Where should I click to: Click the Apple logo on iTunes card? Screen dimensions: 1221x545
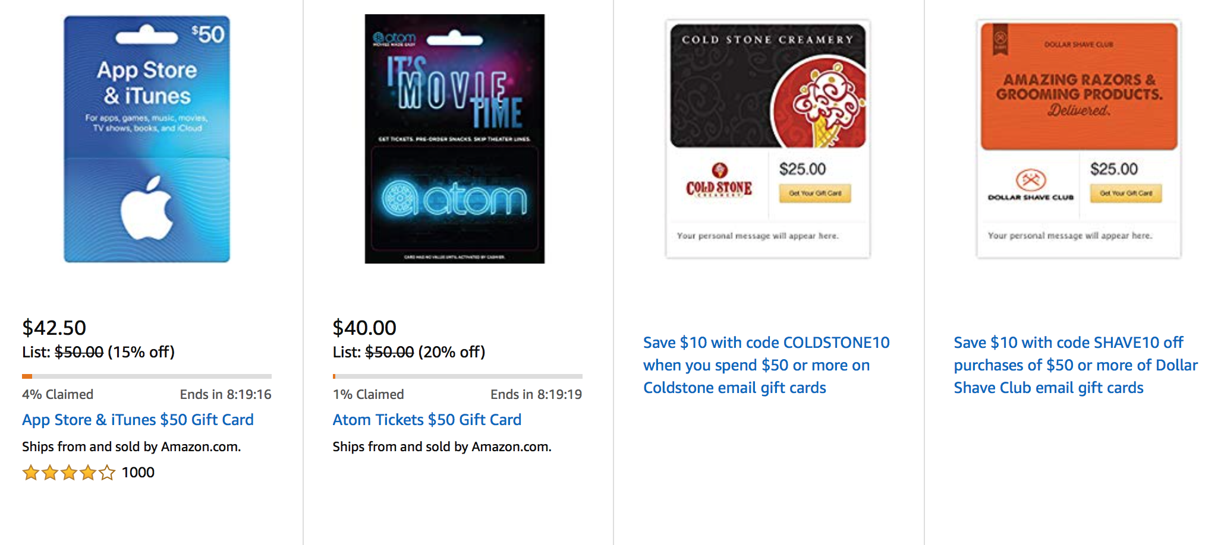(x=147, y=208)
